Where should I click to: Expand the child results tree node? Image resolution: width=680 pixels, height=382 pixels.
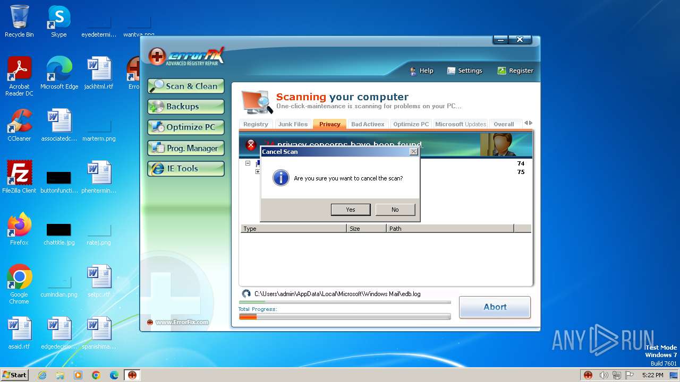click(258, 172)
